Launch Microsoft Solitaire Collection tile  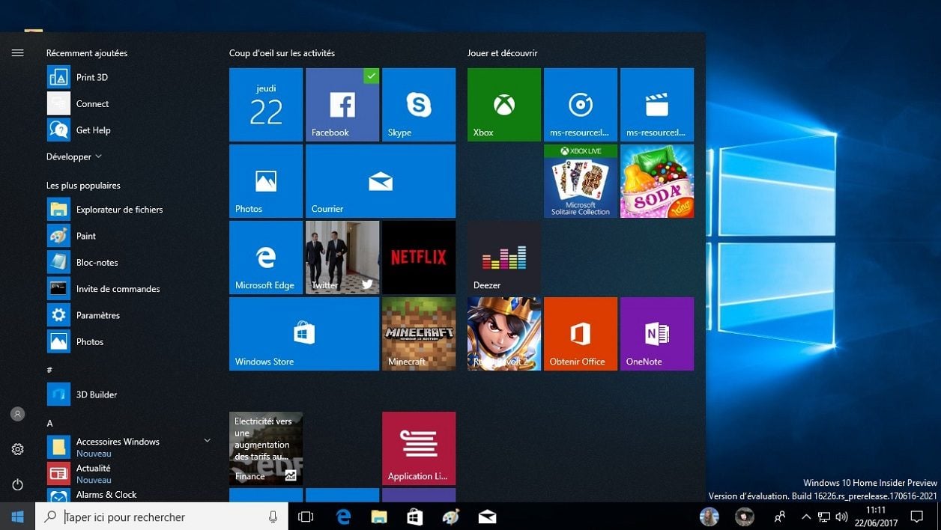(x=581, y=181)
